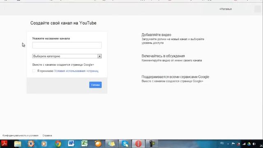Click the Google Drive tray icon
263x148 pixels.
click(249, 144)
